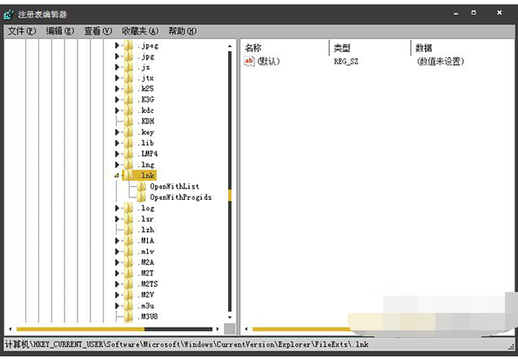Expand the .k25 key
The height and width of the screenshot is (359, 518).
[x=117, y=89]
